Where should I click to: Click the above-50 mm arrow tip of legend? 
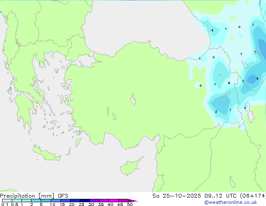click(133, 201)
